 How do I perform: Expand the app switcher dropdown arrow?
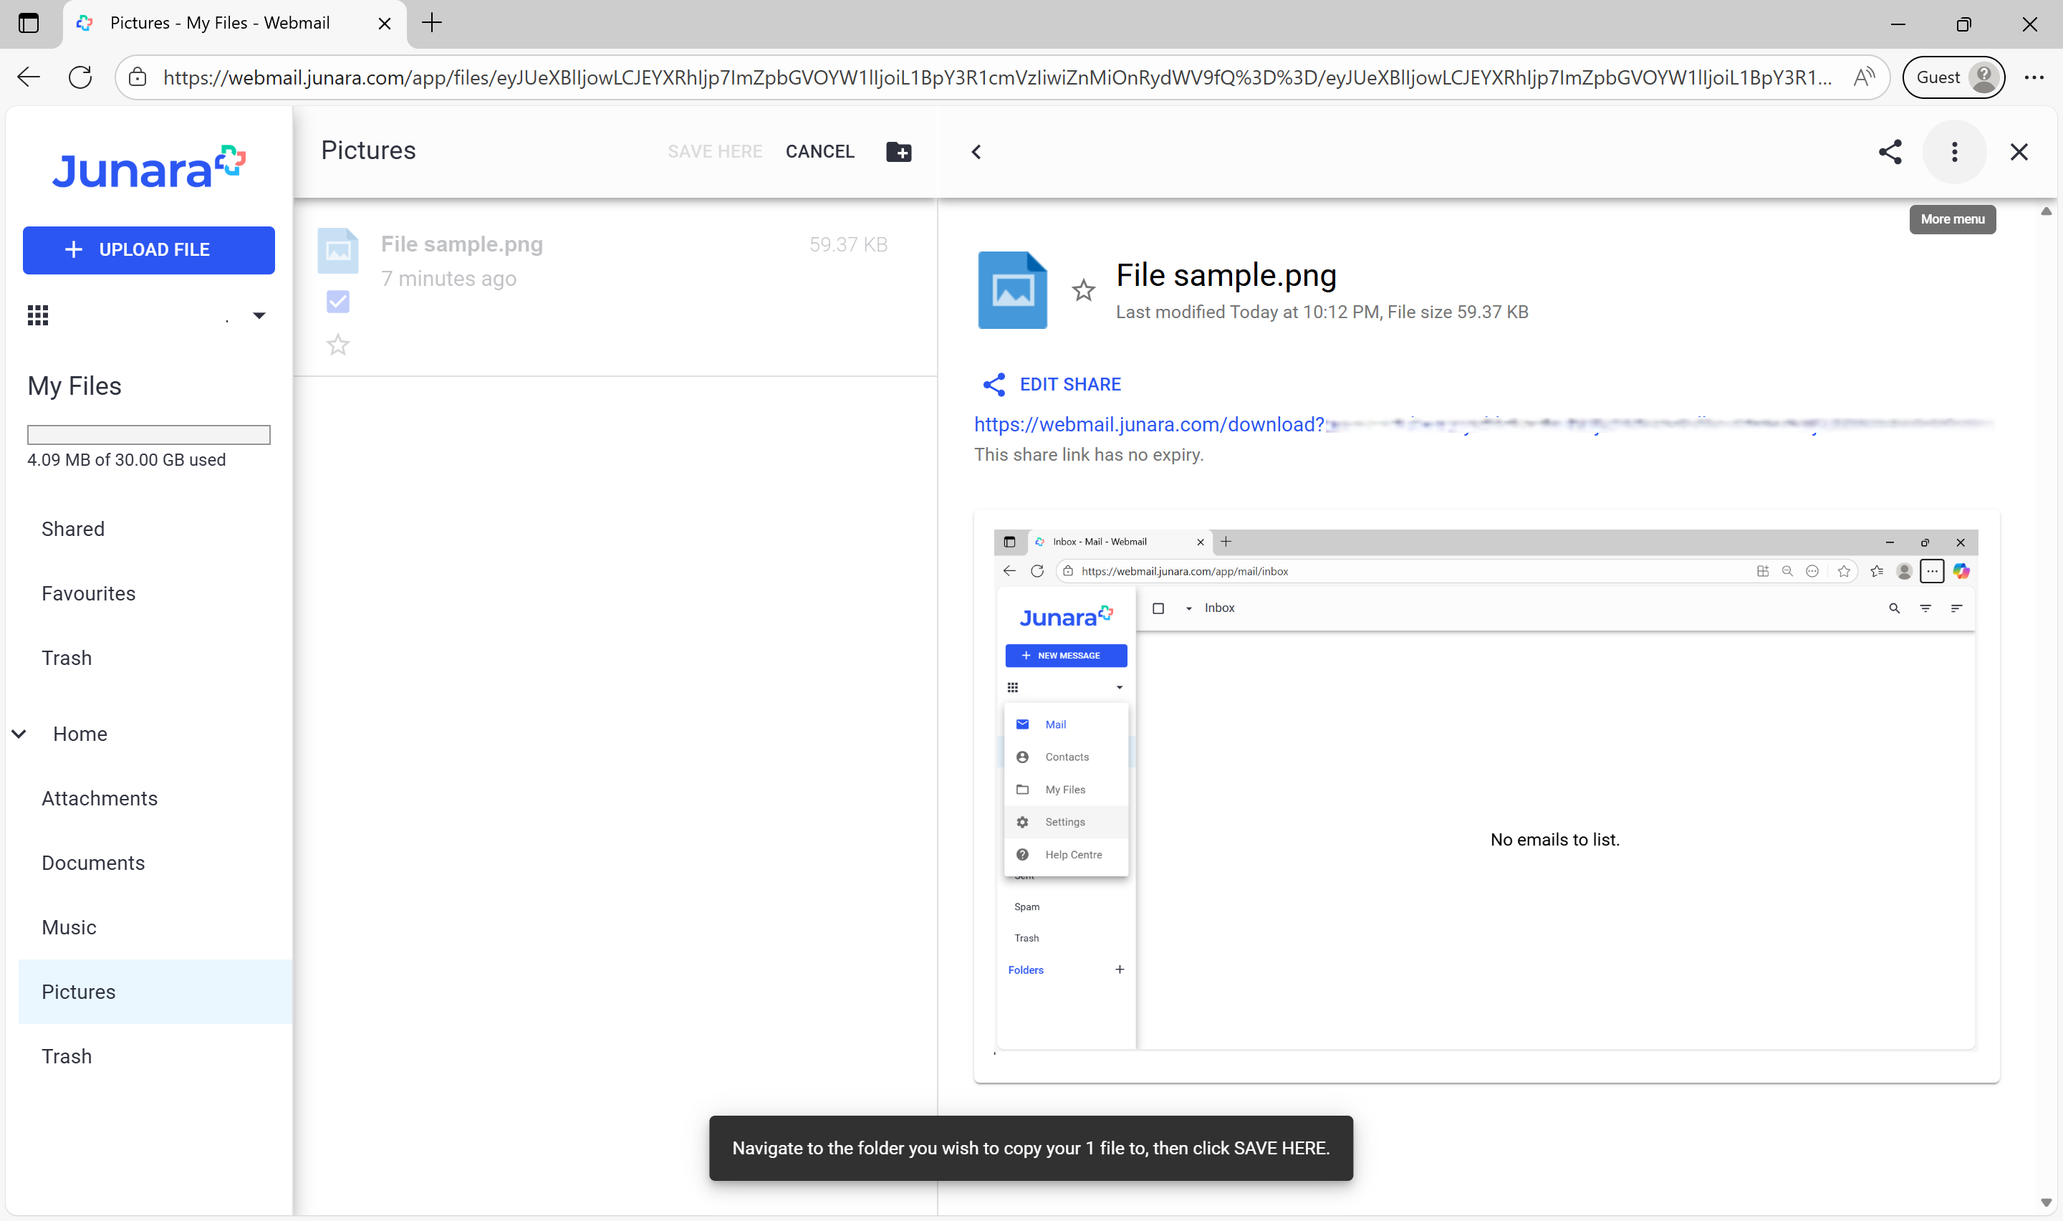pos(259,315)
